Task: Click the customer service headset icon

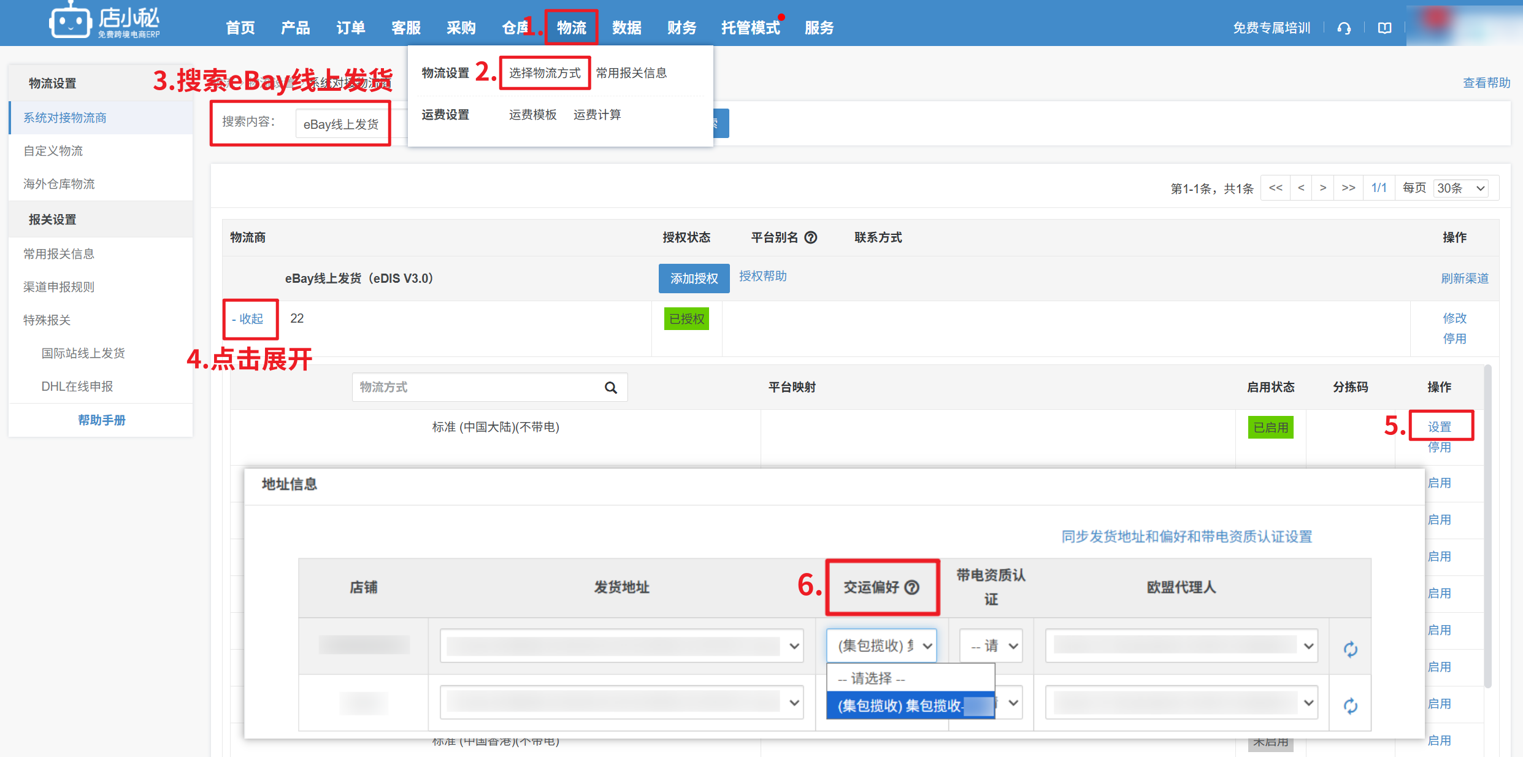Action: pyautogui.click(x=1344, y=28)
